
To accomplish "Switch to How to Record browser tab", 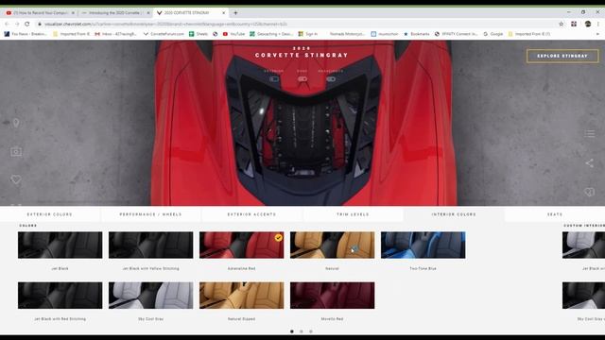I will tap(40, 12).
